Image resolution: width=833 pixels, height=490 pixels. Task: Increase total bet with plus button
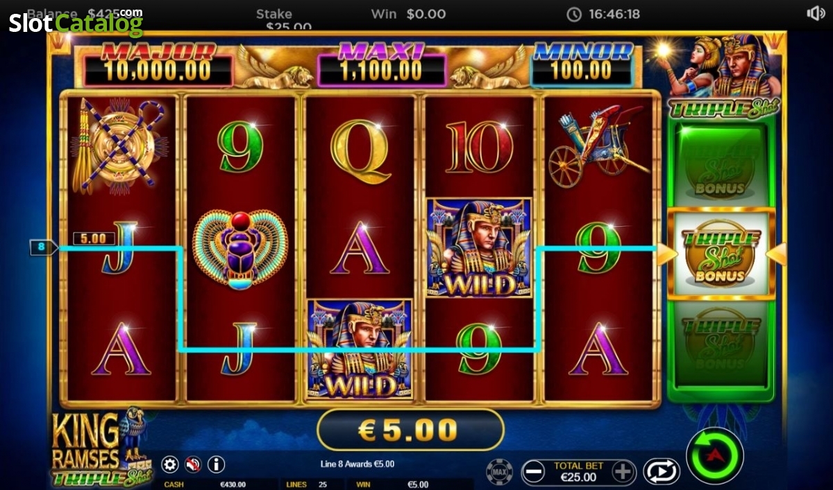[623, 472]
